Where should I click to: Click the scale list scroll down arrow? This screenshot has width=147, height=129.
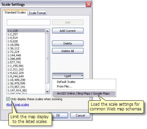point(47,91)
